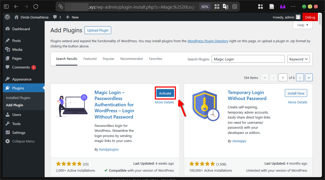Go back with the browser back arrow

point(16,7)
